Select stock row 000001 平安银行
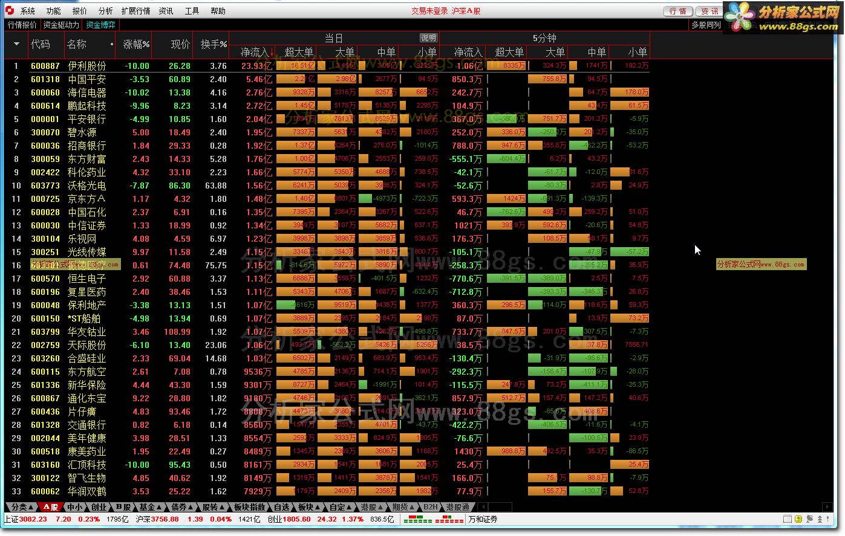Image resolution: width=845 pixels, height=536 pixels. [327, 119]
